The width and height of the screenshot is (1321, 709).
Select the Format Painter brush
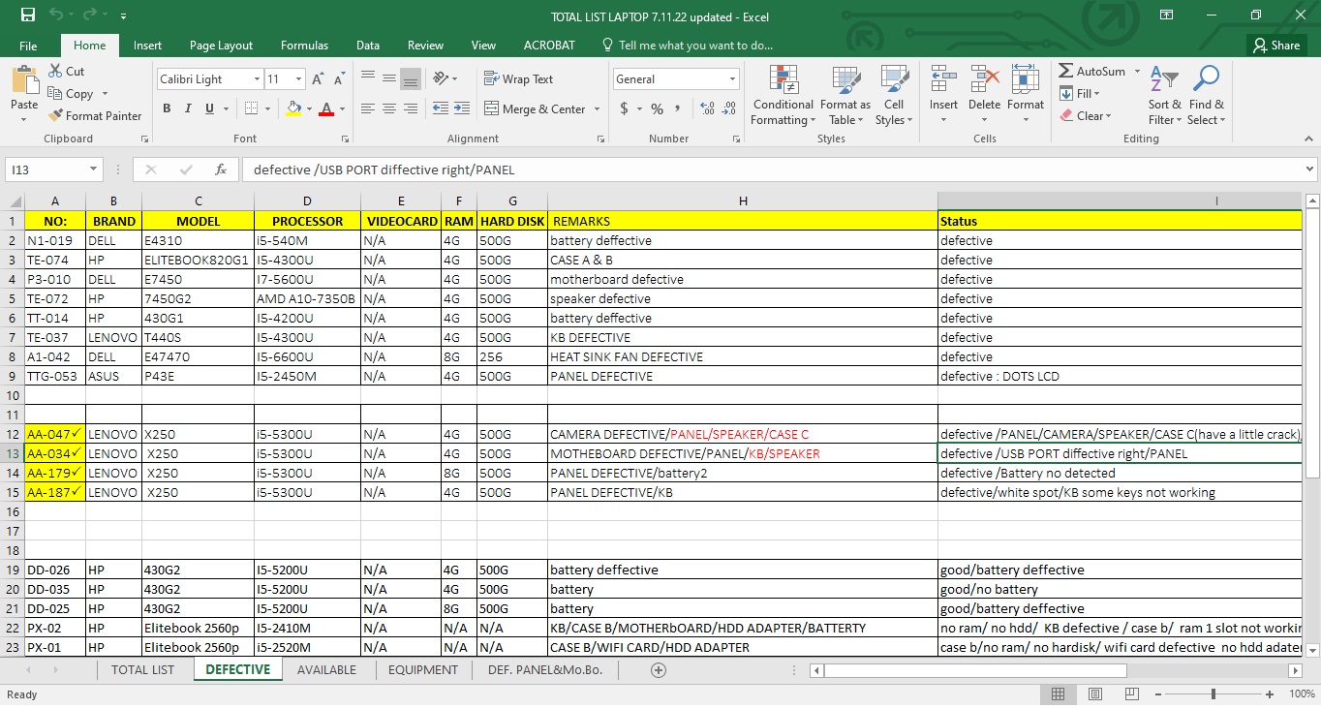(56, 116)
